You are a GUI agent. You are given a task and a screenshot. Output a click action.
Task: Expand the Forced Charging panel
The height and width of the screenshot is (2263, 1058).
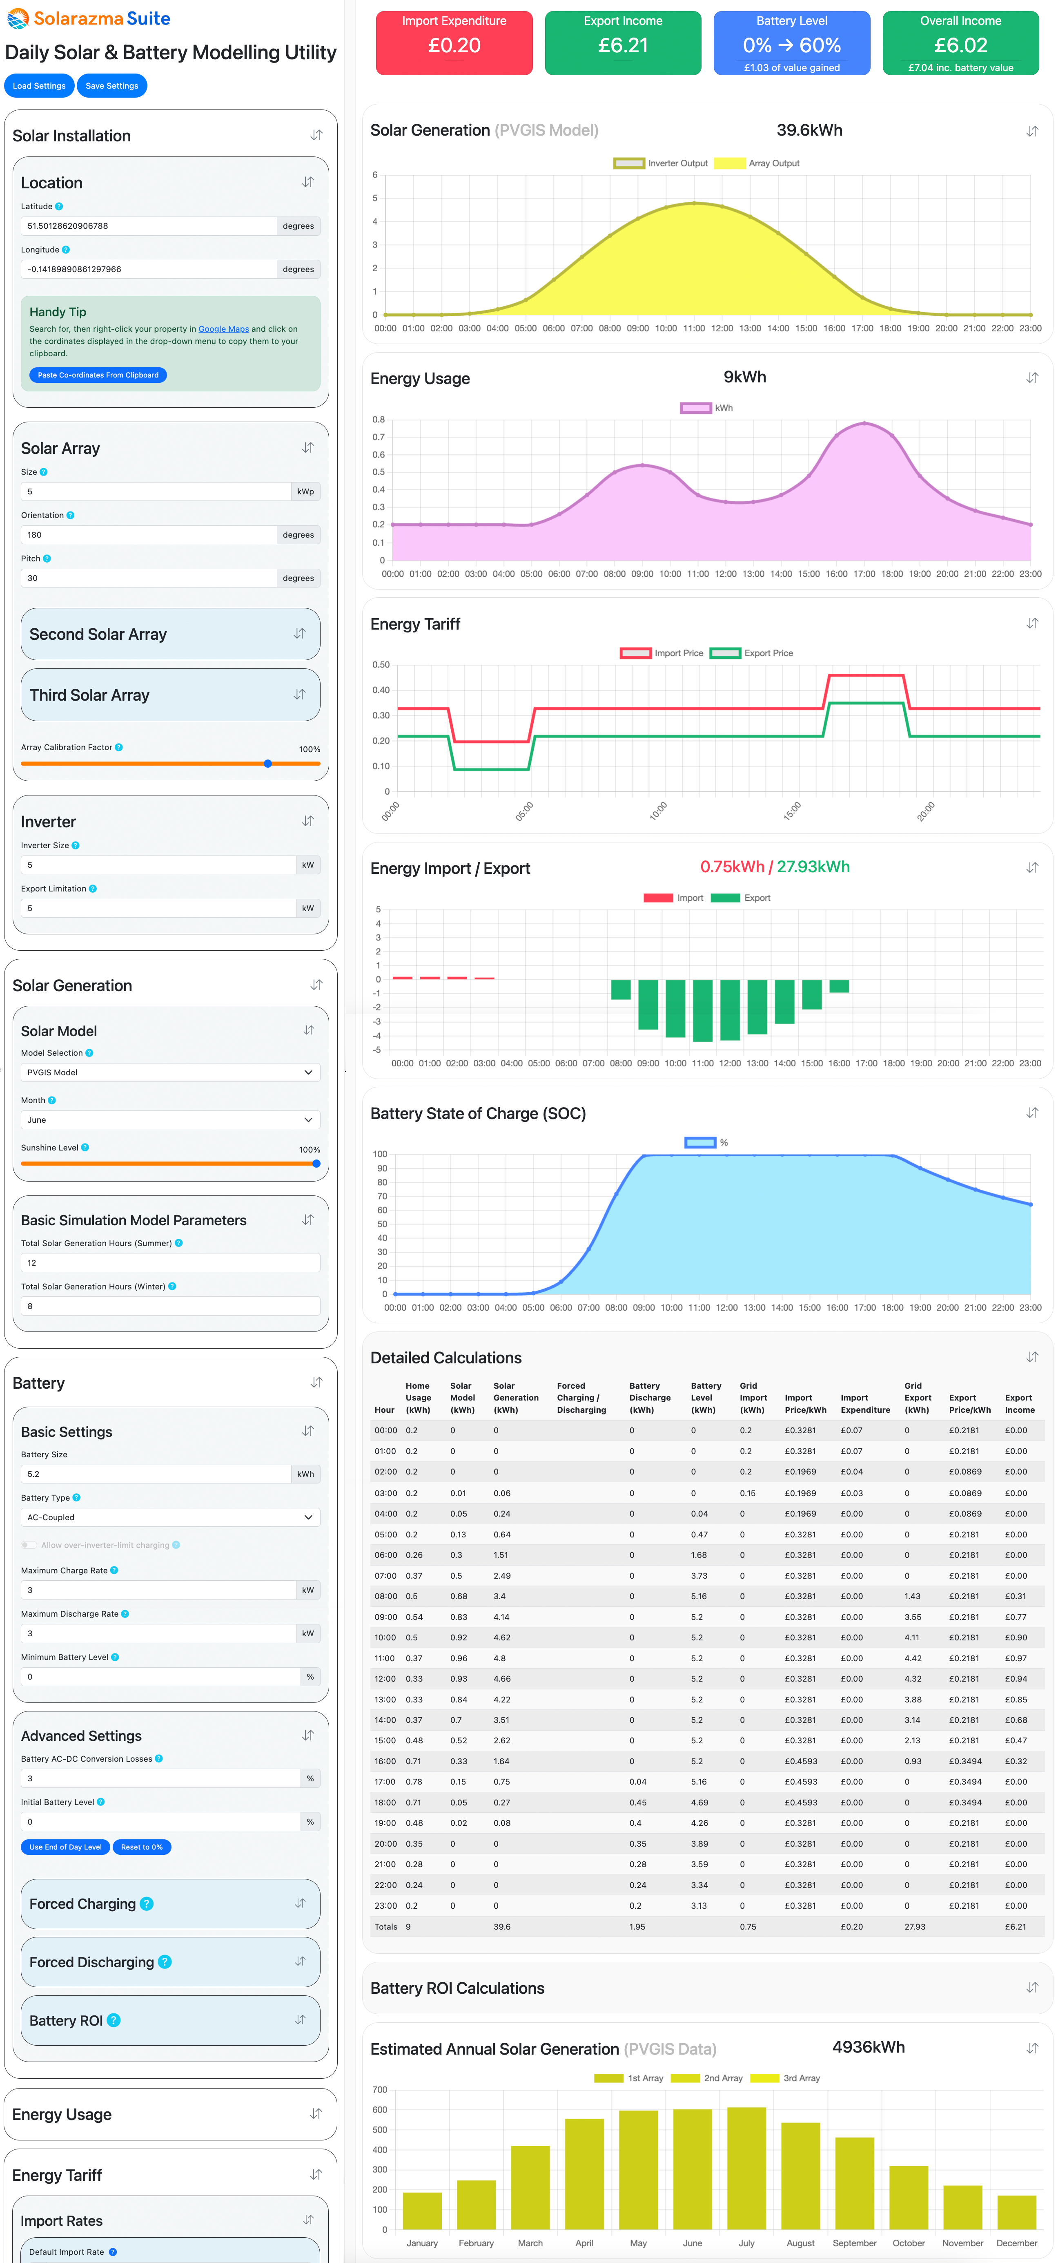(300, 1903)
